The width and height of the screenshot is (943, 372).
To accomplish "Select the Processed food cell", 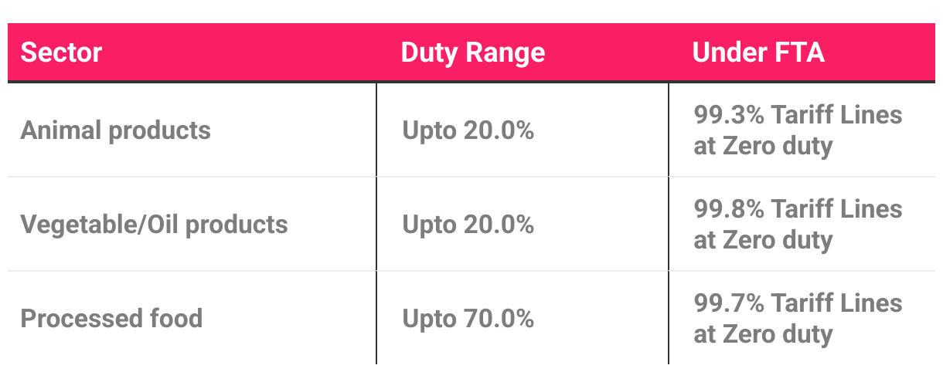I will point(111,319).
